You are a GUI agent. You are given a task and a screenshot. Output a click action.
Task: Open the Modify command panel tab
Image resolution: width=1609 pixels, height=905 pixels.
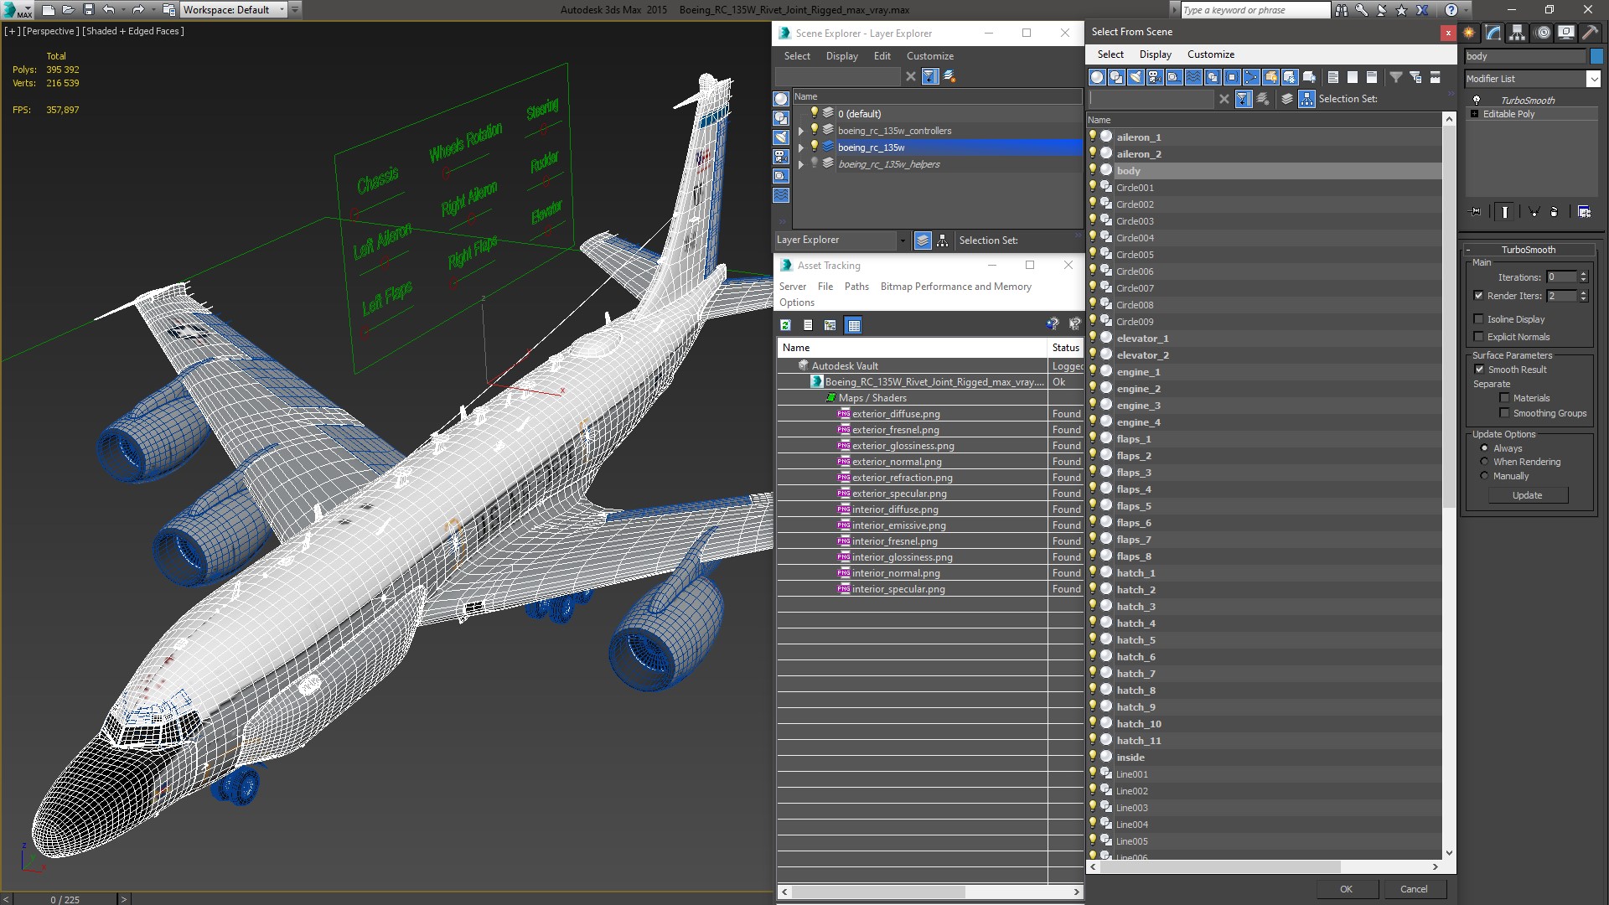click(x=1493, y=33)
